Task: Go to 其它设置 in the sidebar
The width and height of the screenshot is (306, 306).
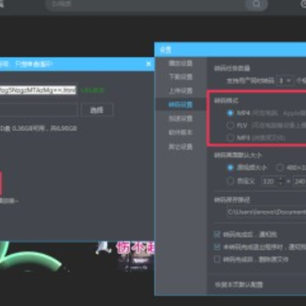Action: click(180, 146)
